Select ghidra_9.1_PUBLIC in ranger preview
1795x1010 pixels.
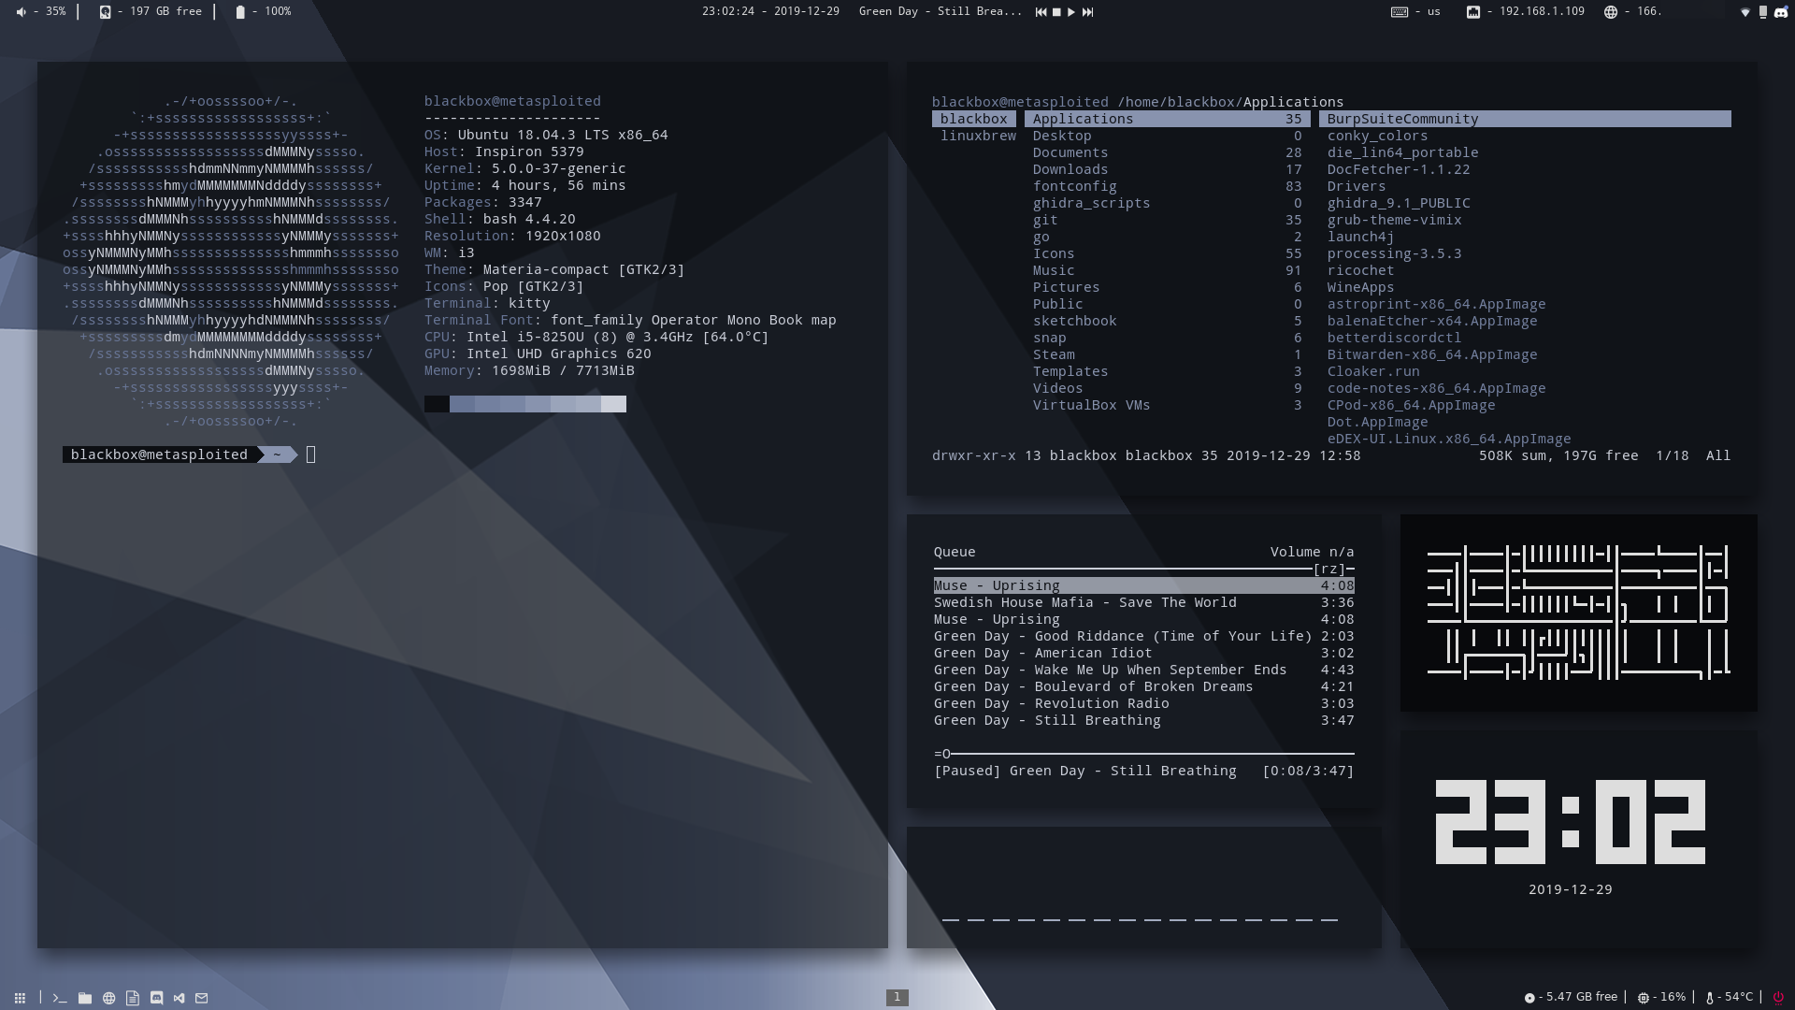pos(1399,203)
